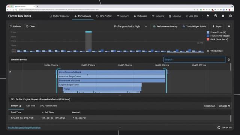Click the timeline events vertical scrollbar
Viewport: 240px width, 135px height.
[231, 67]
